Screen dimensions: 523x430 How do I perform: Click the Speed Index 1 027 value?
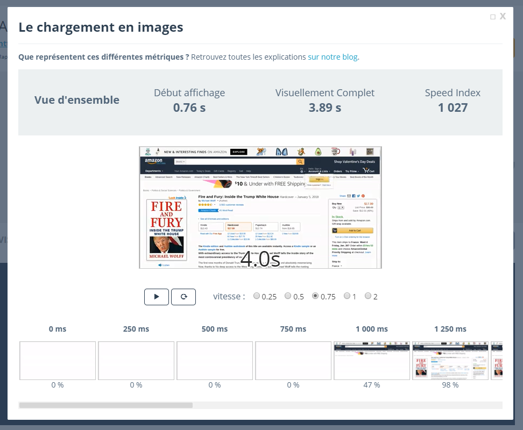(453, 107)
